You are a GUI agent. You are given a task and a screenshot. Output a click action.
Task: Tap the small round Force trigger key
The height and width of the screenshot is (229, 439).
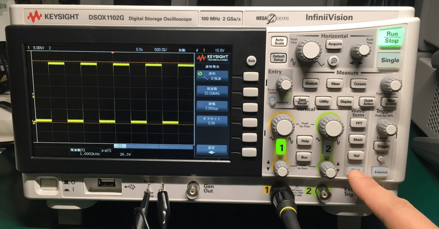tap(380, 159)
